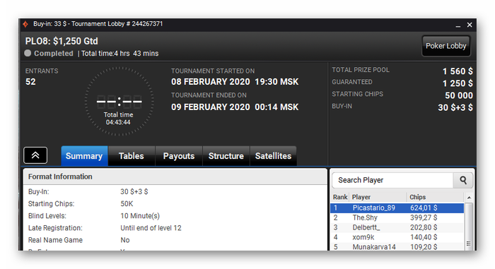Select player Picastario_89 in ranking list

pyautogui.click(x=397, y=208)
